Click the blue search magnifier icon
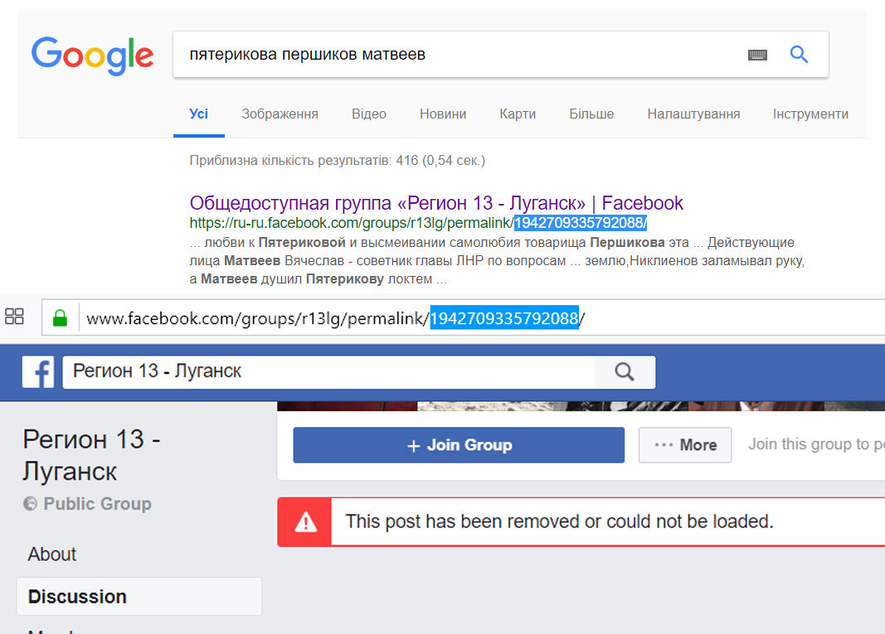 799,56
